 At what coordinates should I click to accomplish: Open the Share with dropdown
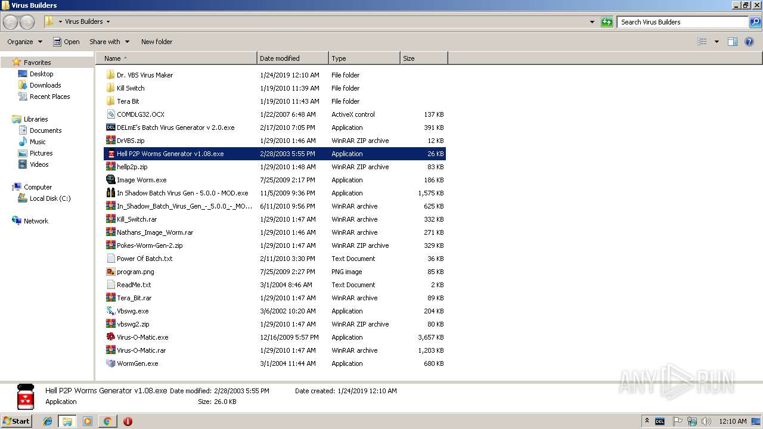[109, 42]
